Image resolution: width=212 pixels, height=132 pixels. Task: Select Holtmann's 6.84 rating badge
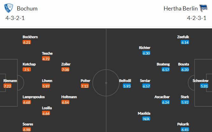click(66, 102)
